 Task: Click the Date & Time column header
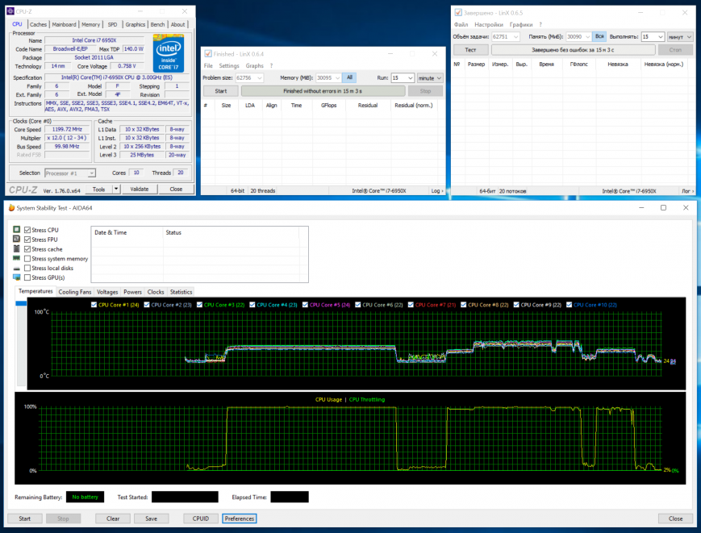click(127, 232)
